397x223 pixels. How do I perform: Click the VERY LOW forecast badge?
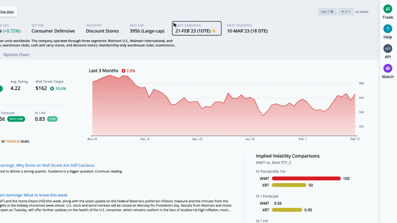(16, 119)
